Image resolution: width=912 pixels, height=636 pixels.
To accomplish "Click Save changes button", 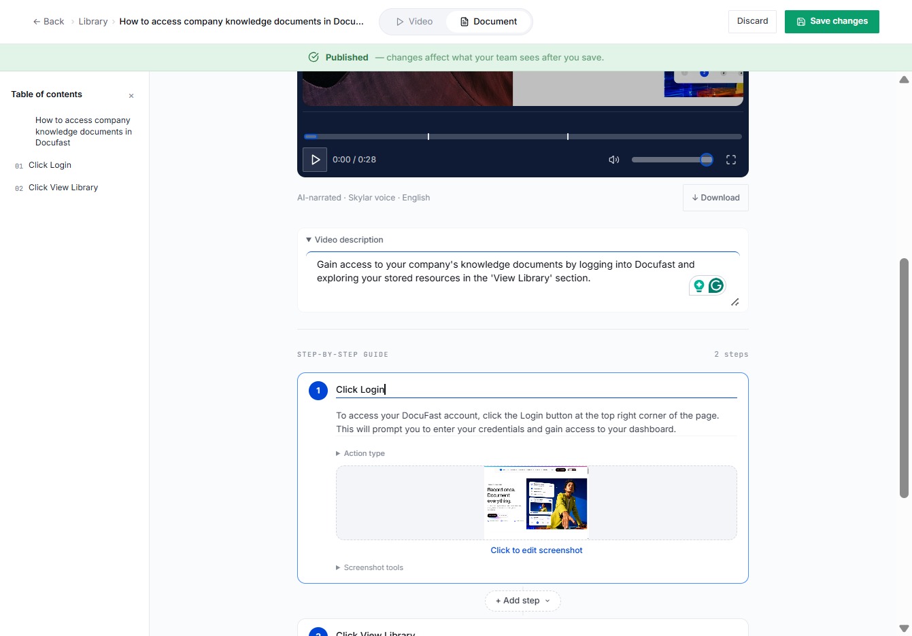I will [x=832, y=21].
